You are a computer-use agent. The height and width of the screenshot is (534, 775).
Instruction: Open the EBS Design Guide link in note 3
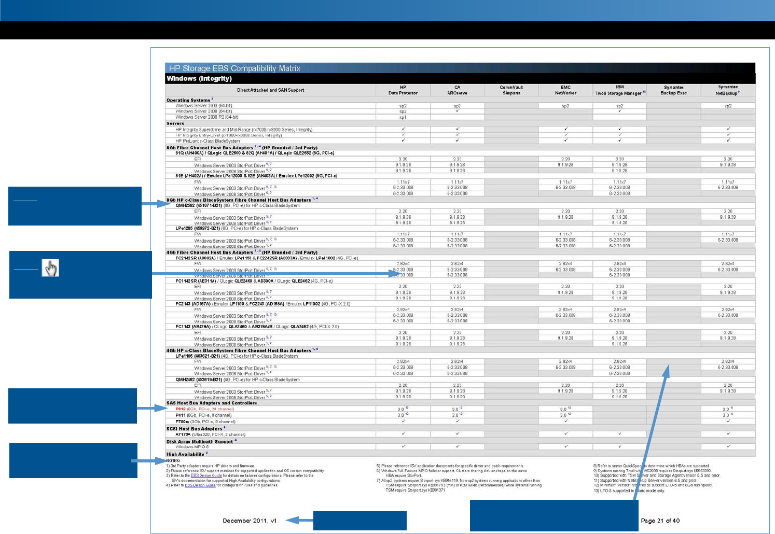point(206,475)
